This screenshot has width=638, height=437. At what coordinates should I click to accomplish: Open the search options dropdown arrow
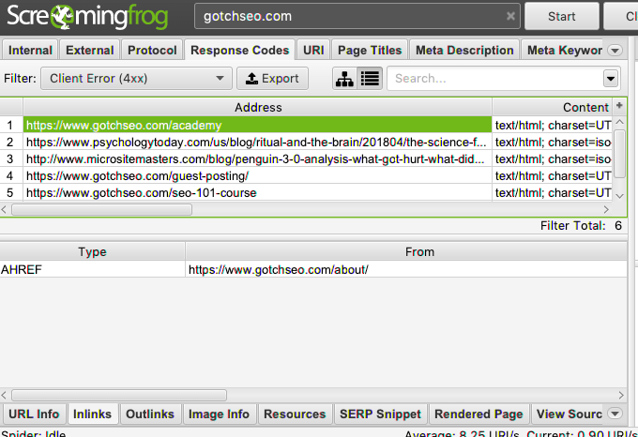pyautogui.click(x=611, y=79)
